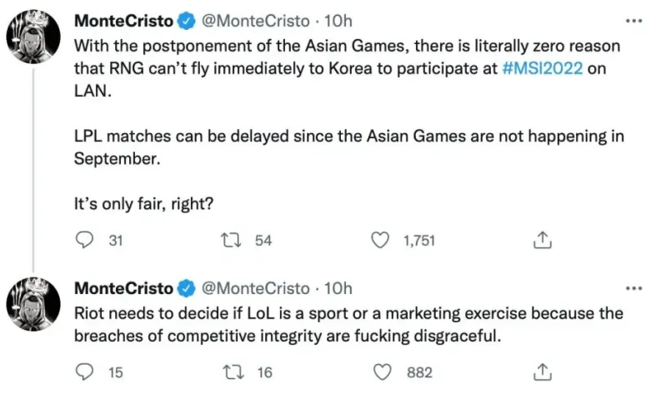The height and width of the screenshot is (394, 656).
Task: Like the tweet with 1,751 likes
Action: [381, 241]
